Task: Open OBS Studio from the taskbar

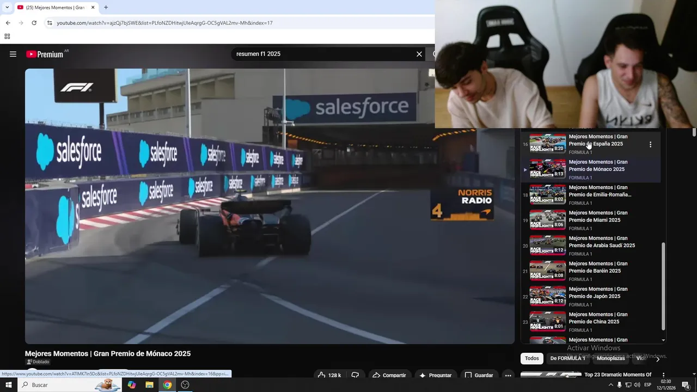Action: coord(185,385)
